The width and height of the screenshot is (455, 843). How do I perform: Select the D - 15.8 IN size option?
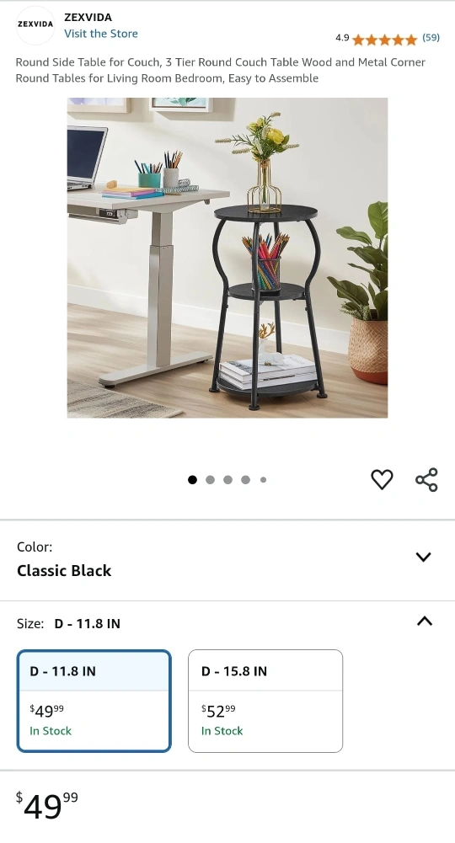[265, 701]
